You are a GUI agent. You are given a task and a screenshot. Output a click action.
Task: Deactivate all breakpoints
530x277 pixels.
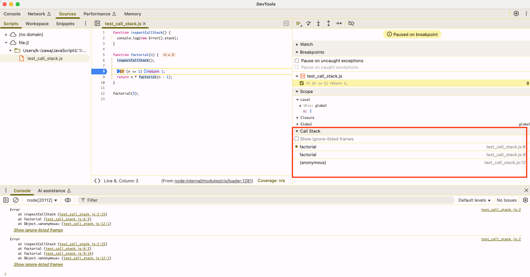coord(351,23)
